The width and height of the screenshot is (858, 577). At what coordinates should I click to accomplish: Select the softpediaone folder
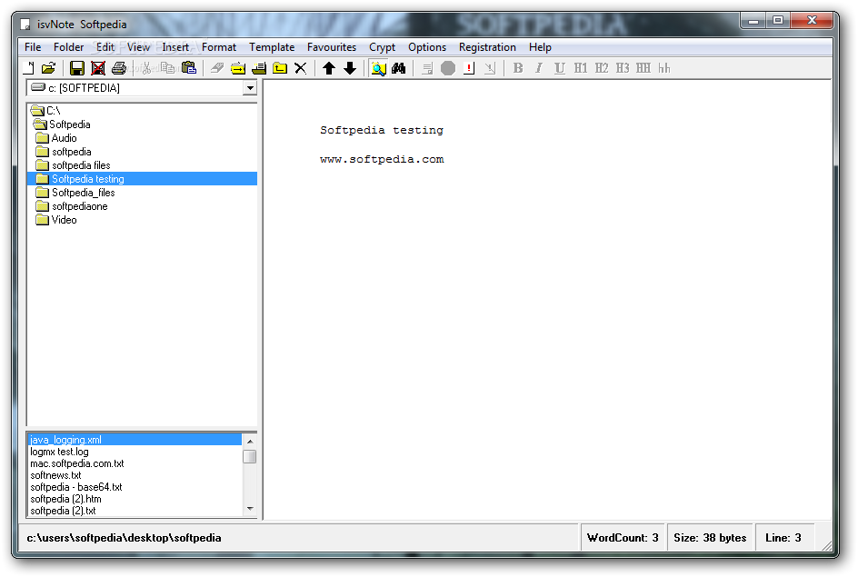coord(72,206)
